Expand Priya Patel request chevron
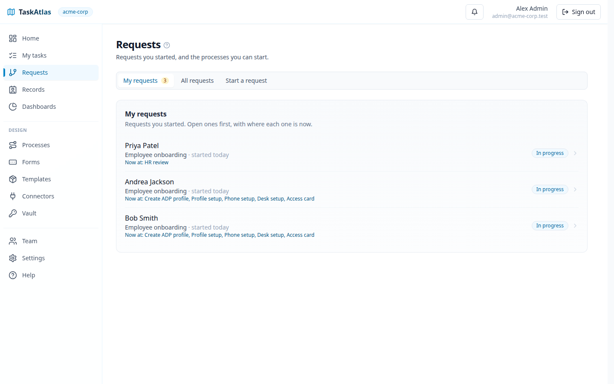614x384 pixels. [575, 153]
